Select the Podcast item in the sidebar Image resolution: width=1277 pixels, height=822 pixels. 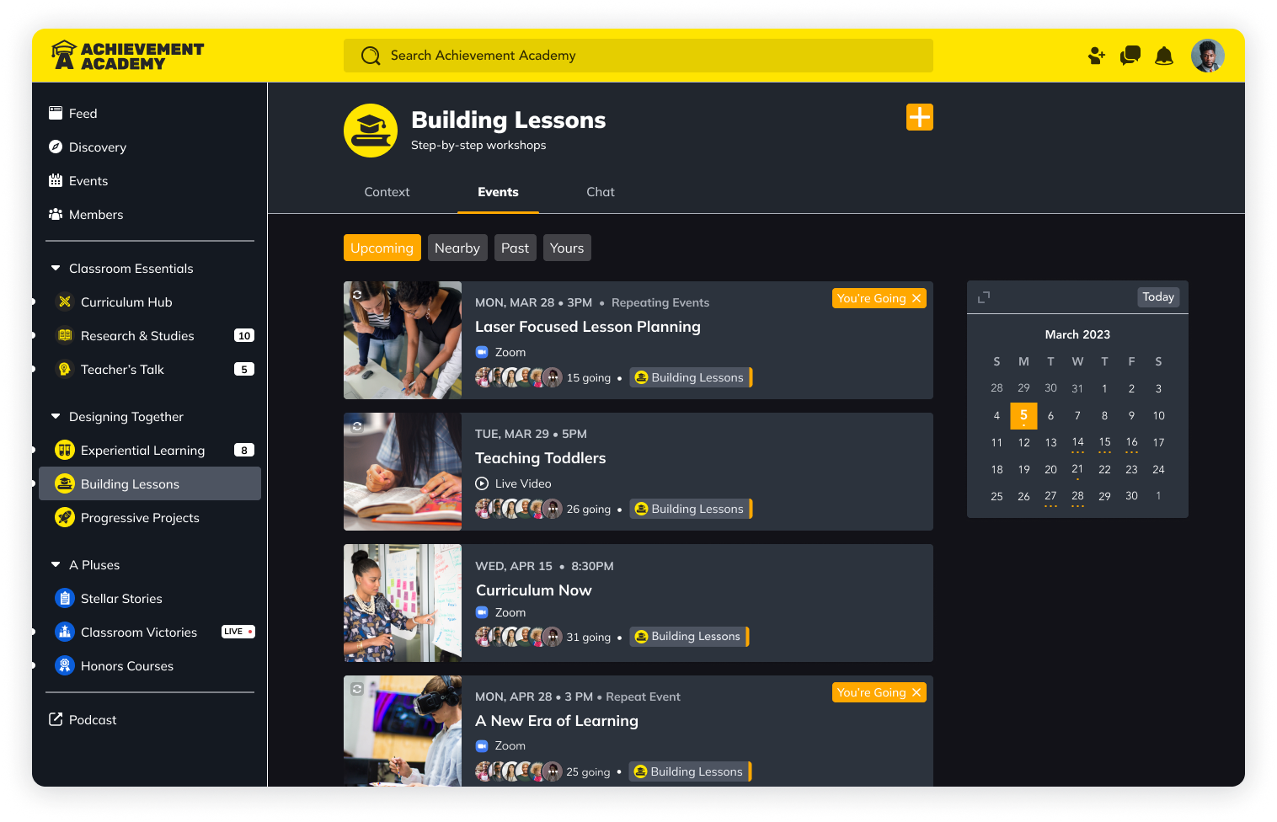92,719
